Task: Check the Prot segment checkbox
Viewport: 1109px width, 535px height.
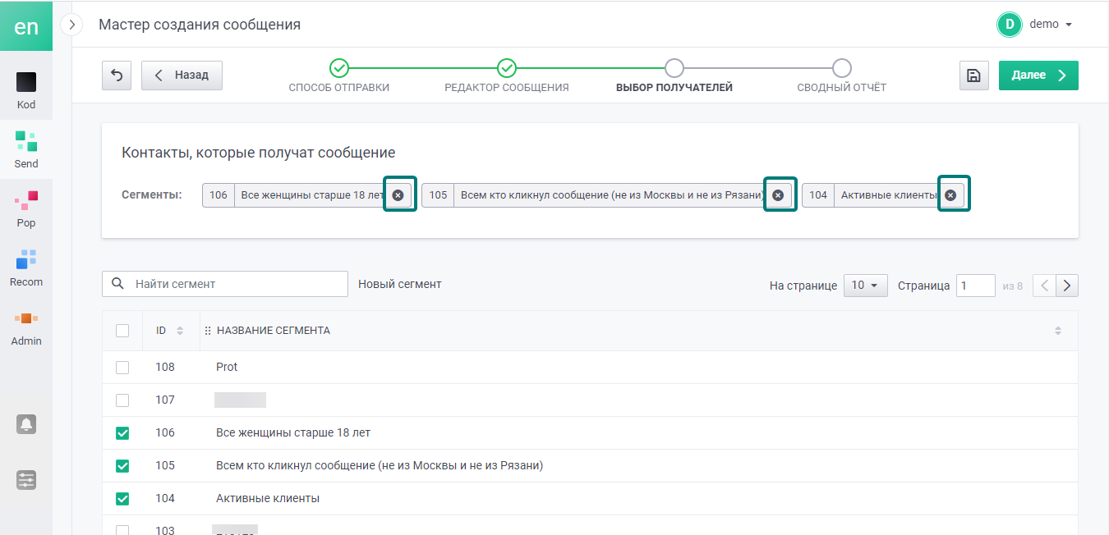Action: point(122,368)
